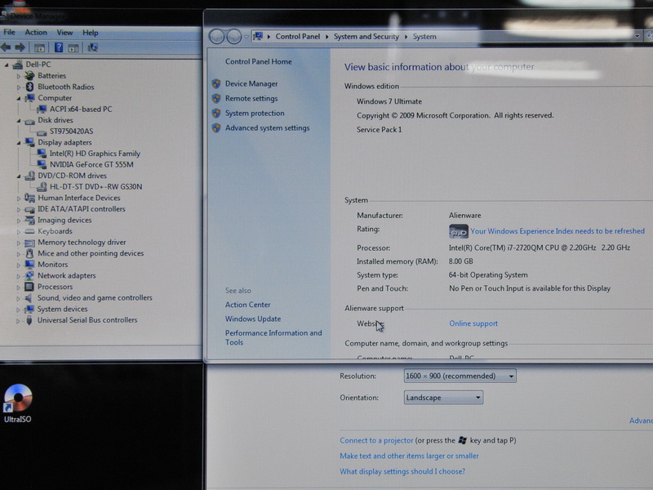Open the Action Center link
653x490 pixels.
coord(248,305)
